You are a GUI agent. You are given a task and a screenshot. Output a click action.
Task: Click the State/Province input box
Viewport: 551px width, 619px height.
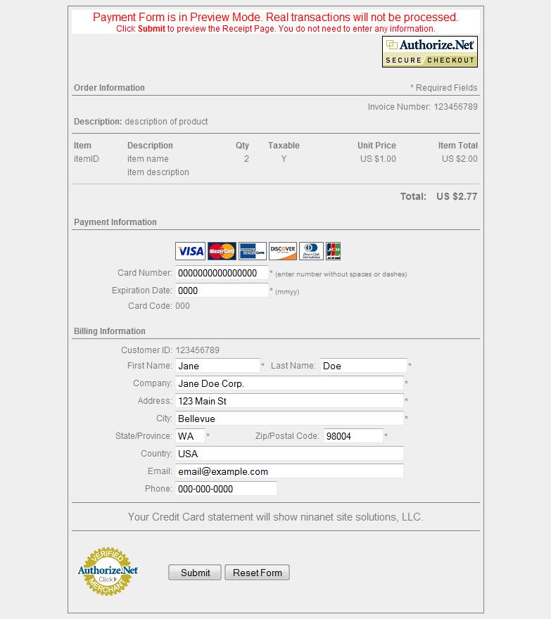pos(190,436)
